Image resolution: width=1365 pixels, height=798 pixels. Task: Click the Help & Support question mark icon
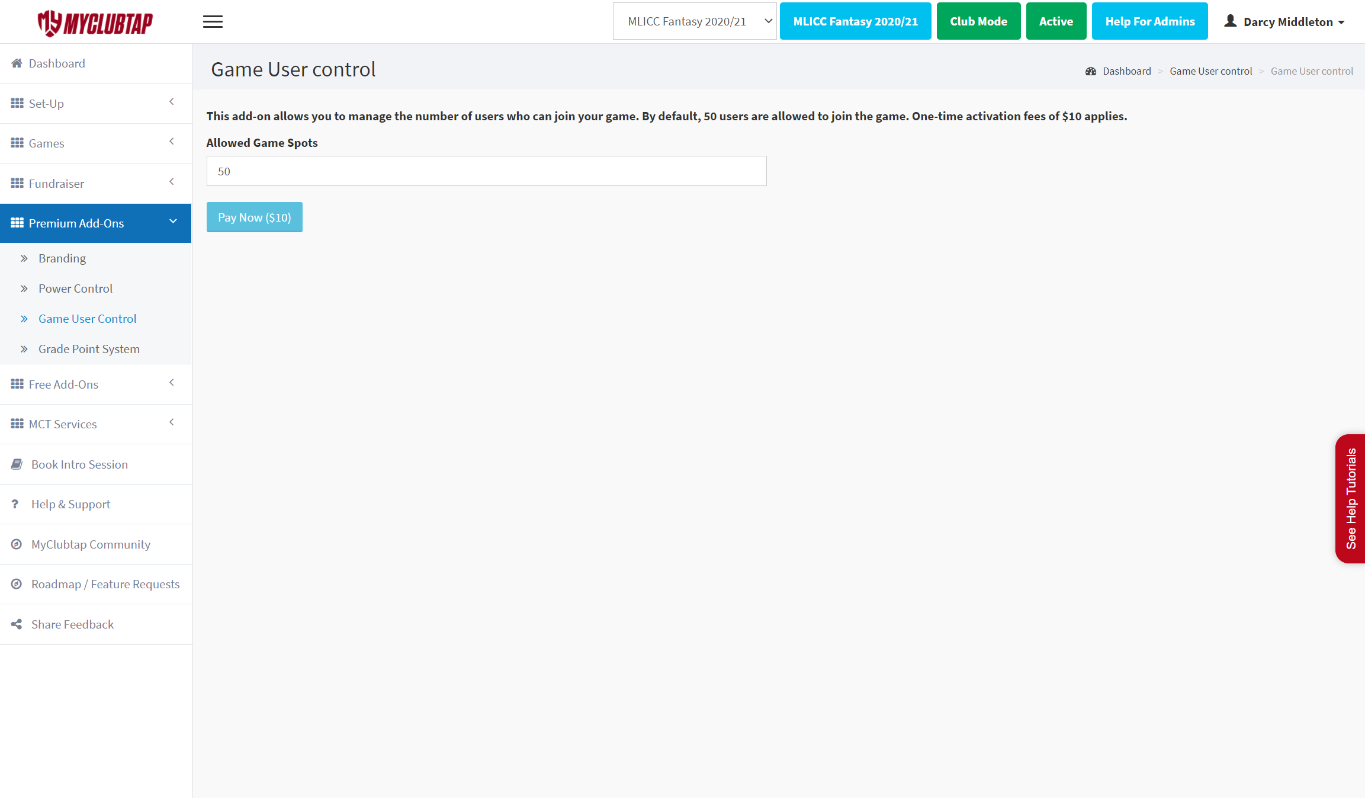[x=15, y=504]
